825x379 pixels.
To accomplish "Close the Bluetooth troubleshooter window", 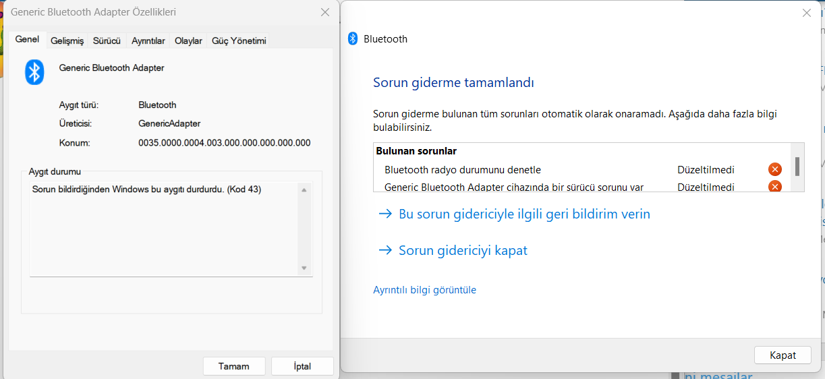I will [807, 12].
